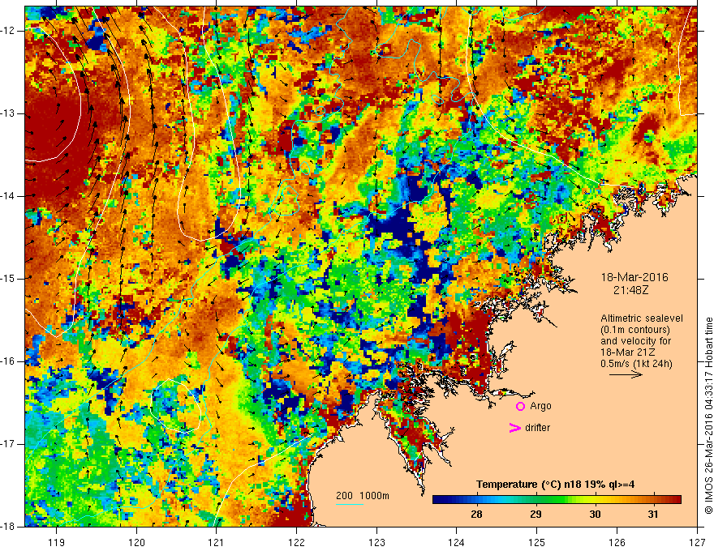Click the longitude axis label "124"
This screenshot has width=714, height=551.
457,542
